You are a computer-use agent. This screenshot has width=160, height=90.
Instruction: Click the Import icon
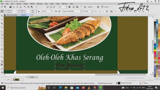coord(47,7)
